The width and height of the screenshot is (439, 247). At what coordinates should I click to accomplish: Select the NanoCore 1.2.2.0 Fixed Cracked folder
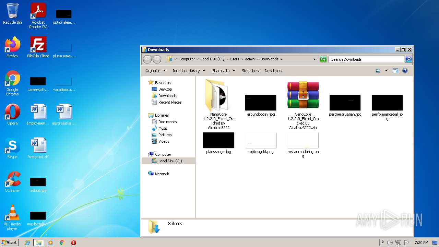(x=218, y=104)
